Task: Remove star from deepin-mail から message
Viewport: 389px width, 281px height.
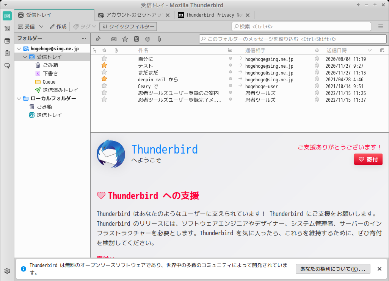Action: point(104,79)
